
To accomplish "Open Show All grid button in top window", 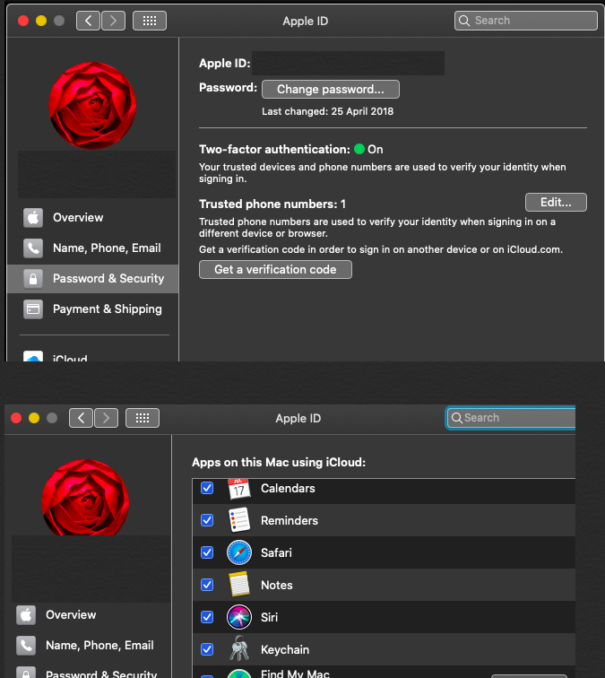I will click(150, 21).
